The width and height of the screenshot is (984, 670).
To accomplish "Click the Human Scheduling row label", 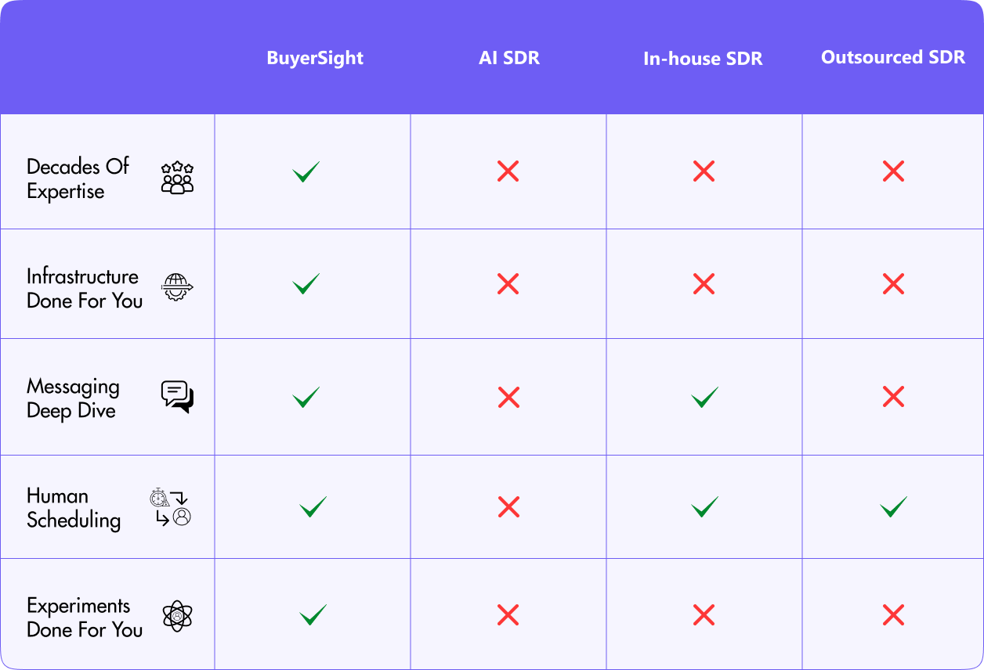I will tap(74, 508).
